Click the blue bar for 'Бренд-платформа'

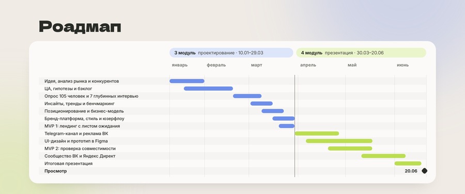point(284,119)
